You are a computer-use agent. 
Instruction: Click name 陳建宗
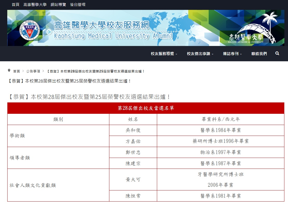133,163
